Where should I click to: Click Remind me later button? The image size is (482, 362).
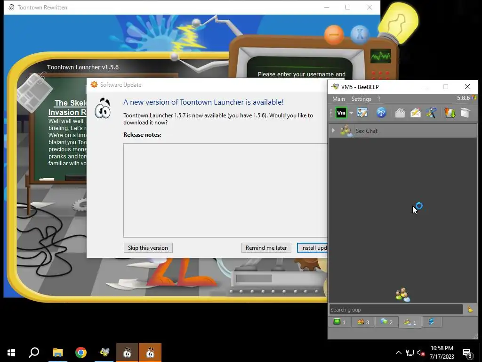coord(266,248)
